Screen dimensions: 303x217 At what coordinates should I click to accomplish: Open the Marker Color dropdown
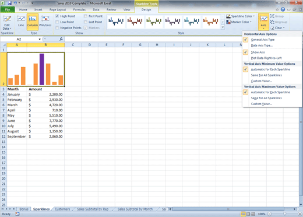[x=239, y=22]
